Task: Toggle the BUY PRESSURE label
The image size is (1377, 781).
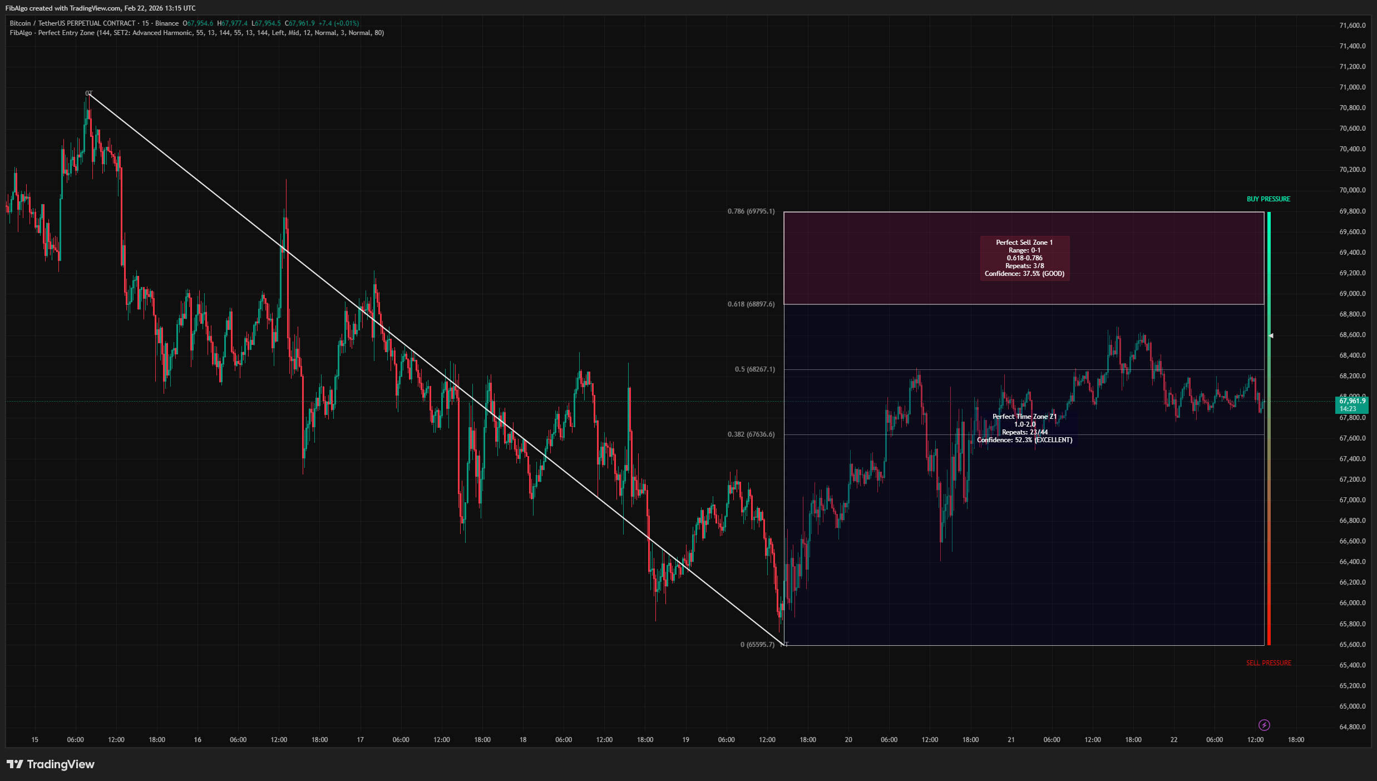Action: 1269,199
